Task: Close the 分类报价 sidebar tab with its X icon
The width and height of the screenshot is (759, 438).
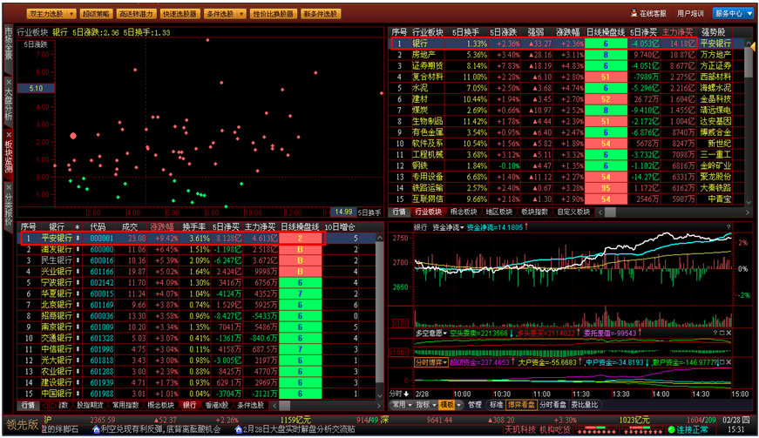Action: tap(8, 187)
